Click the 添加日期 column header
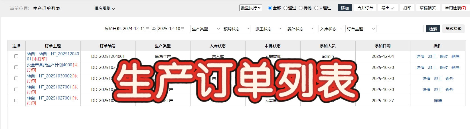This screenshot has width=470, height=129. click(383, 46)
